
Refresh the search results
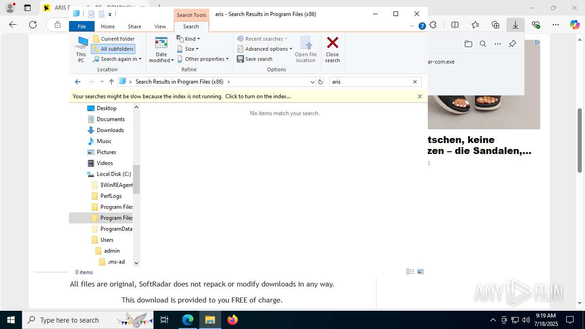click(320, 82)
